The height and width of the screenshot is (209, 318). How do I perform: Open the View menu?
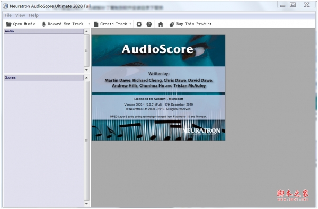click(20, 15)
